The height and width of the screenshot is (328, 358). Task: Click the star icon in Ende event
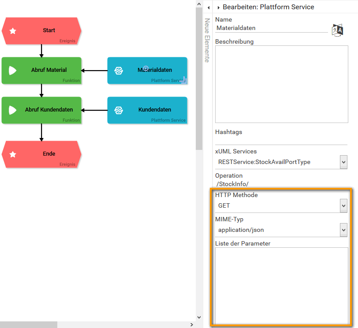pos(13,154)
